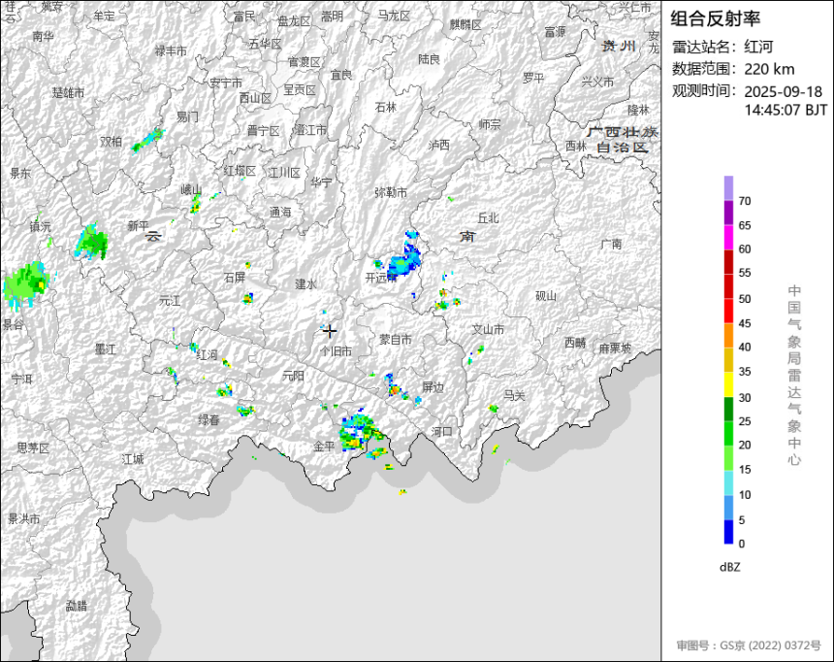
Task: Click the 思茅区 map label
Action: coord(33,447)
